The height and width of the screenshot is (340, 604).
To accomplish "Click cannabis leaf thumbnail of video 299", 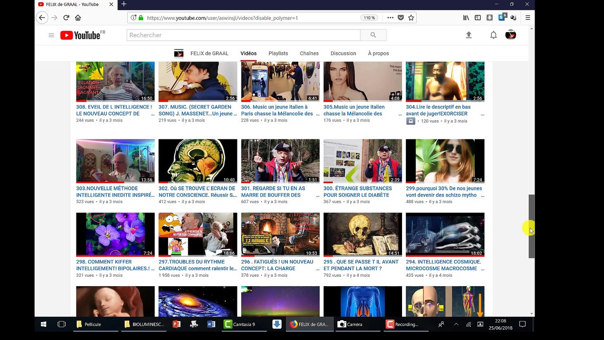I will tap(445, 161).
